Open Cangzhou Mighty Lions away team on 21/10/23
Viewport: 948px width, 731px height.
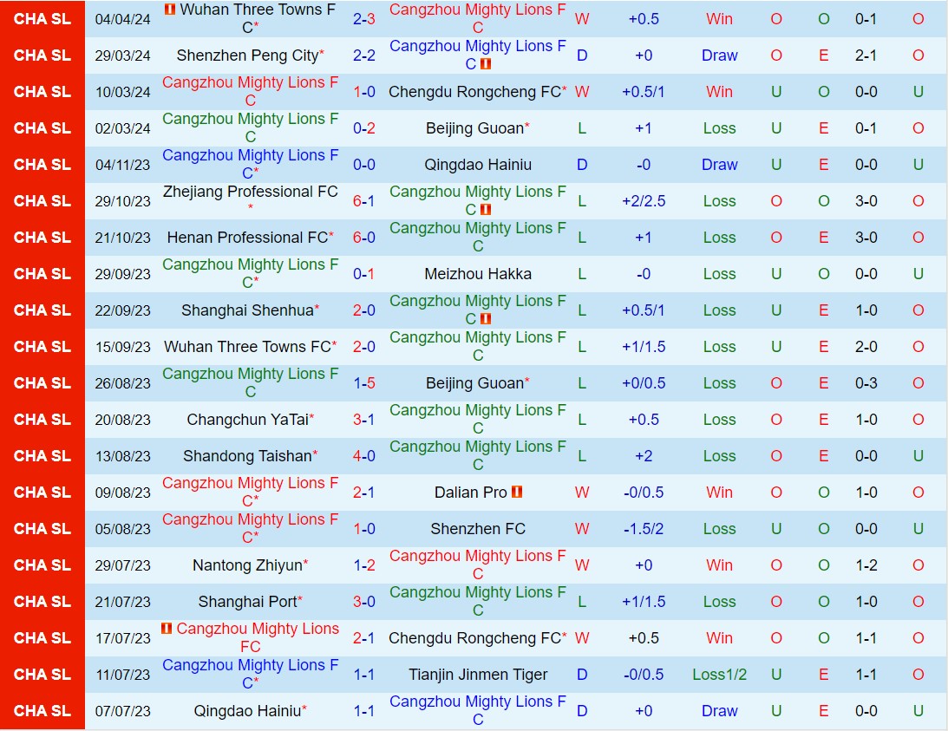tap(478, 237)
